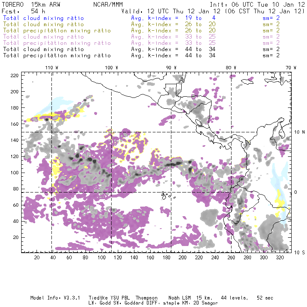Click "200" on the vertical axis
The width and height of the screenshot is (307, 307).
click(15, 92)
